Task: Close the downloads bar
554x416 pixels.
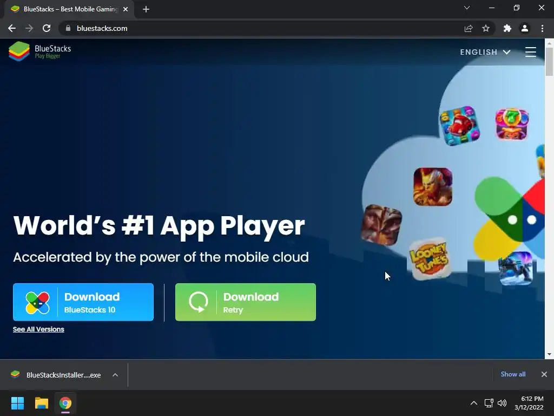Action: coord(544,374)
